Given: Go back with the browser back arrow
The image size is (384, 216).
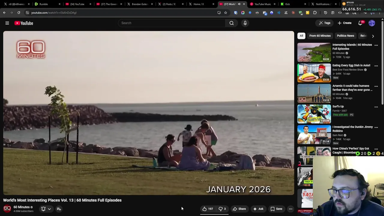Looking at the screenshot, I should (x=4, y=13).
